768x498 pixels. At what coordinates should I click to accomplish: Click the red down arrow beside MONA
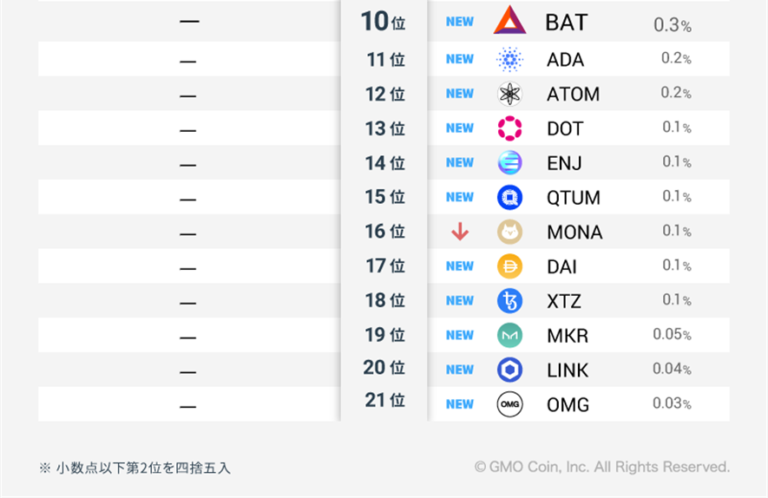[460, 232]
